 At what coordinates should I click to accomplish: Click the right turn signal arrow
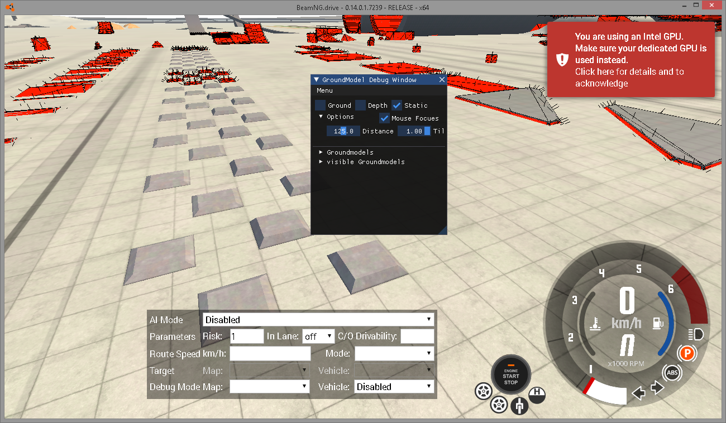click(x=657, y=387)
